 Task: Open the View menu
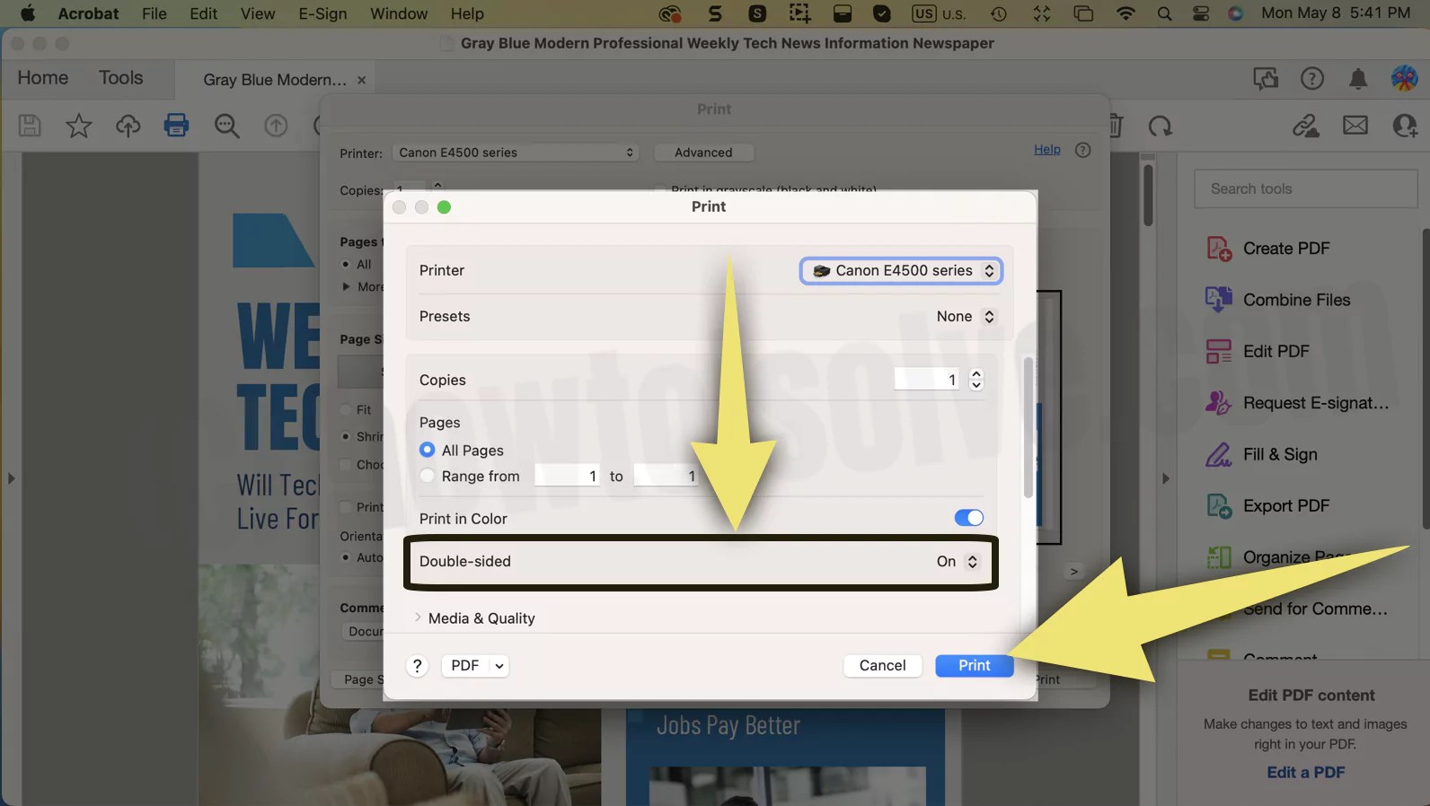pyautogui.click(x=258, y=13)
